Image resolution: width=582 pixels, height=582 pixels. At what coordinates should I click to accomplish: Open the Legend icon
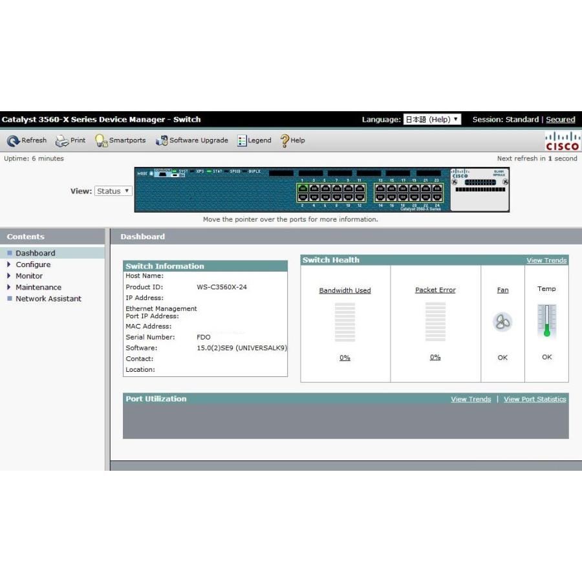[242, 141]
